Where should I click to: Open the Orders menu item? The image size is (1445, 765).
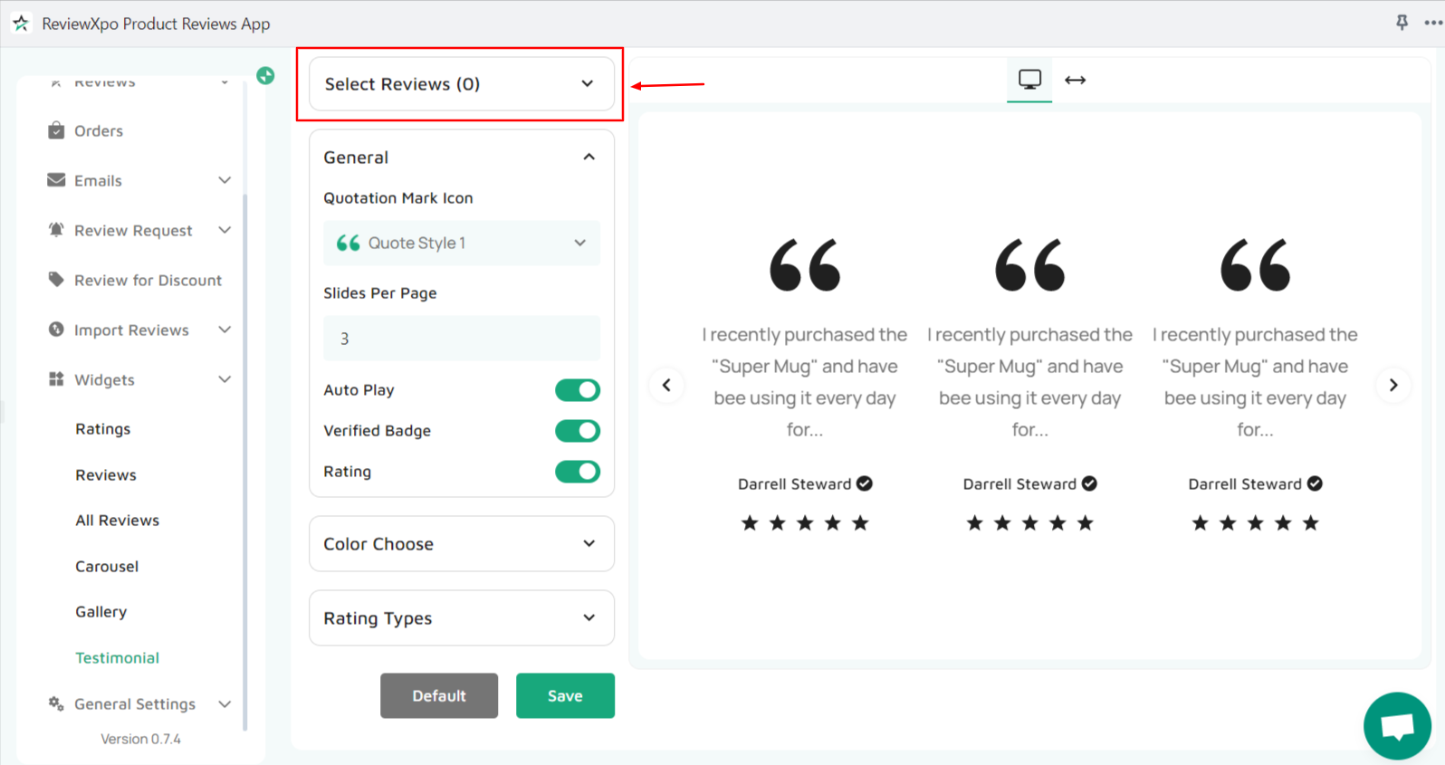[x=99, y=130]
